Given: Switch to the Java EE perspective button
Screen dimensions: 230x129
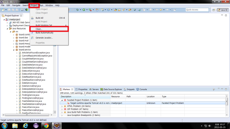Looking at the screenshot, I should coord(223,10).
